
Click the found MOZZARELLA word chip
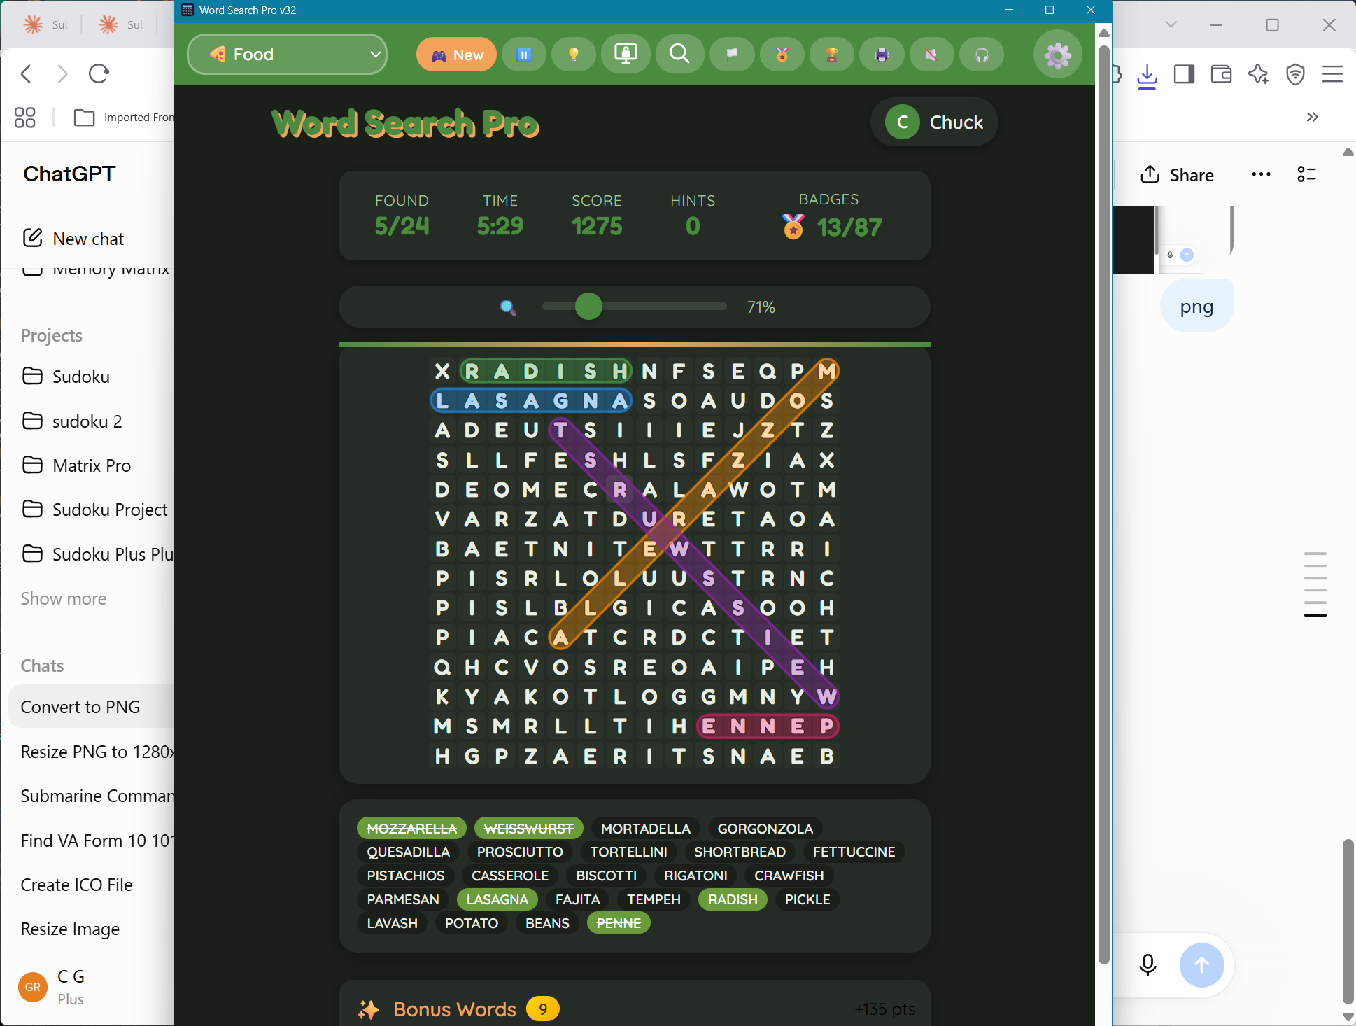(x=411, y=829)
